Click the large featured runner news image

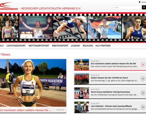point(33,83)
